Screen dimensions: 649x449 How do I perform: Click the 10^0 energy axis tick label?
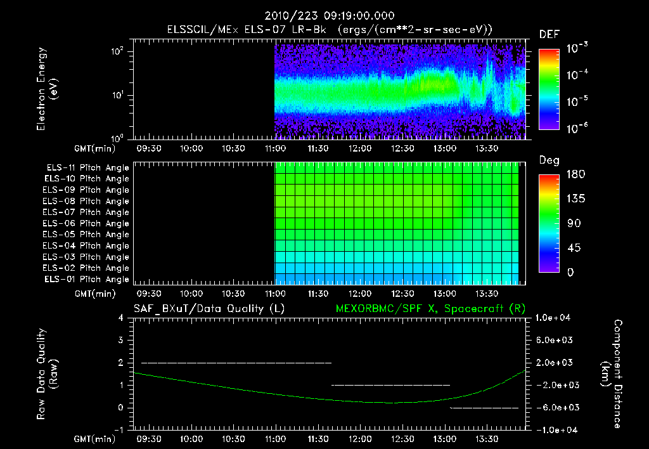coord(117,138)
